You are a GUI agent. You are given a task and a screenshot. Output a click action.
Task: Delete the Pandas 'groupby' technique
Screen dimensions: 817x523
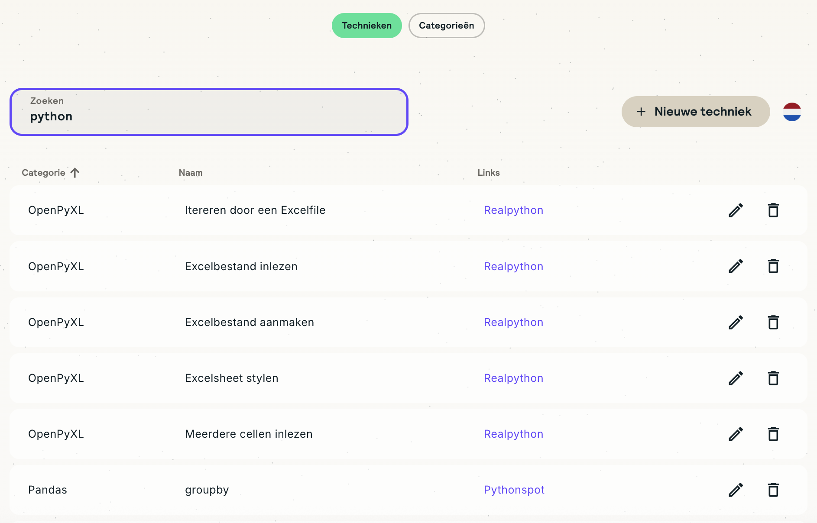773,490
